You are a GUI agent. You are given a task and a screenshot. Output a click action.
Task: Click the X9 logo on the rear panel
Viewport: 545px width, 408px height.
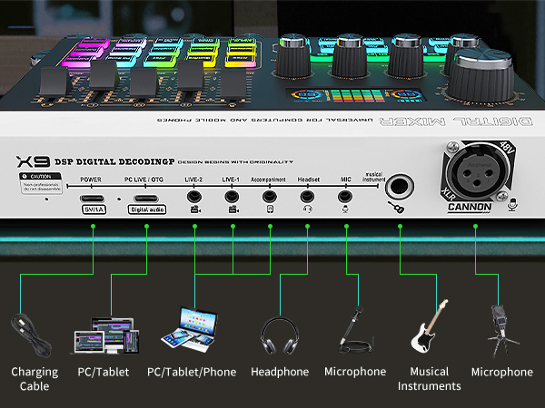[x=33, y=161]
